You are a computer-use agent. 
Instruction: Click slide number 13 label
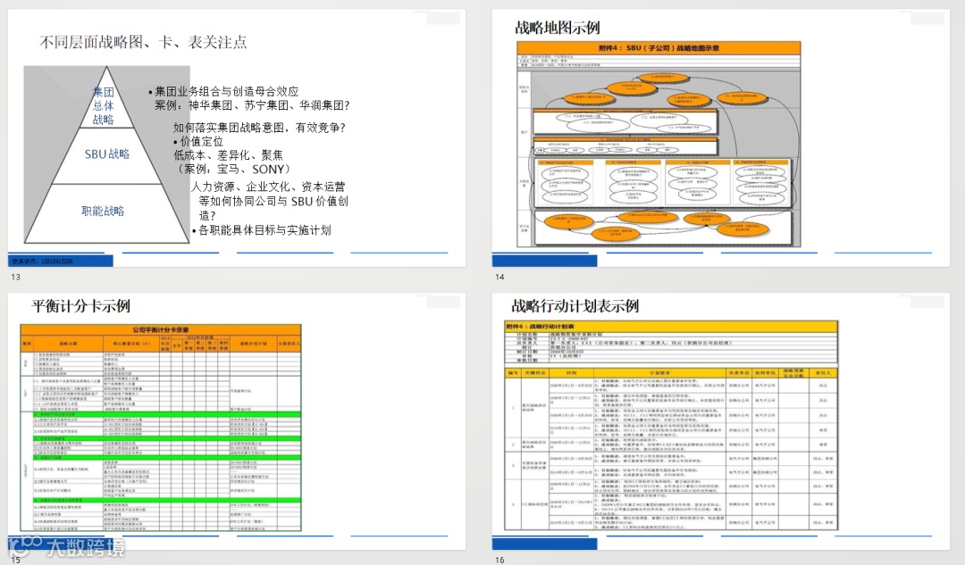point(15,278)
